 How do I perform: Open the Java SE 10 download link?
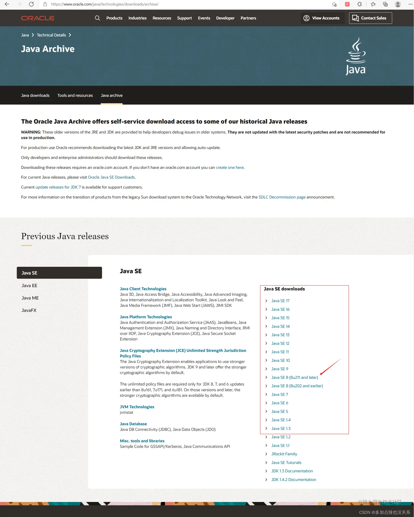click(280, 360)
